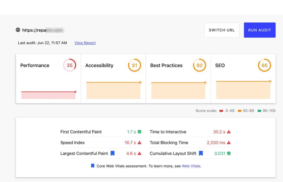Click the First Contentful Paint label
283x182 pixels.
(x=81, y=132)
